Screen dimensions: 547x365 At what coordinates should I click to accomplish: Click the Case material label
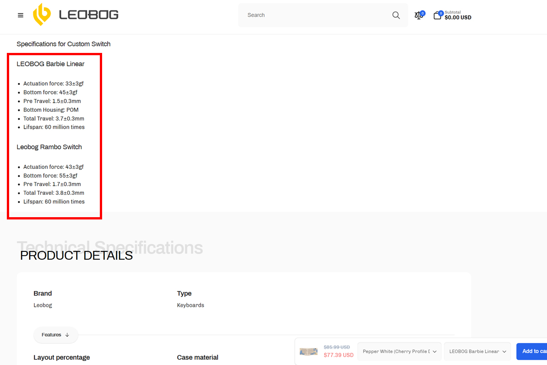[197, 357]
